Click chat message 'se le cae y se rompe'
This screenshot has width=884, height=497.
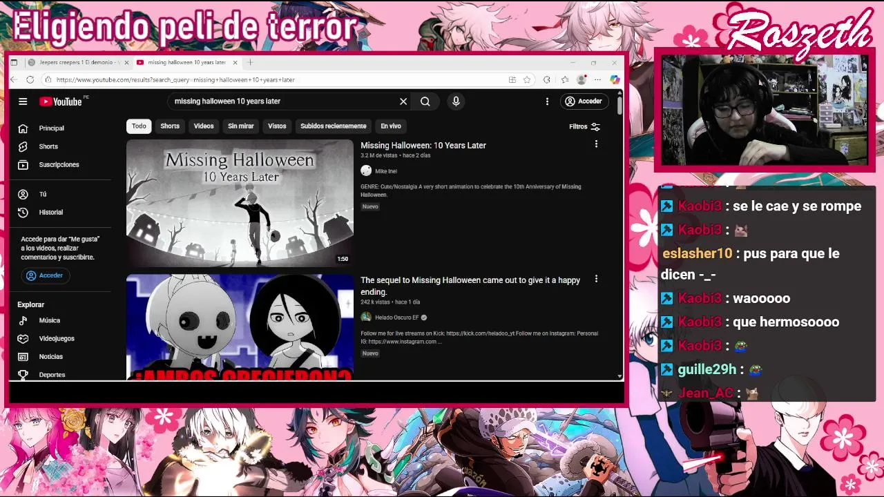point(797,206)
